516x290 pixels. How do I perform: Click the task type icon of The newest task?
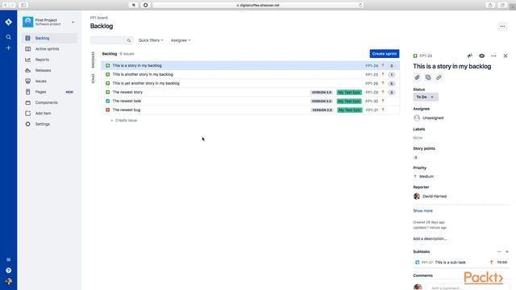click(x=107, y=101)
